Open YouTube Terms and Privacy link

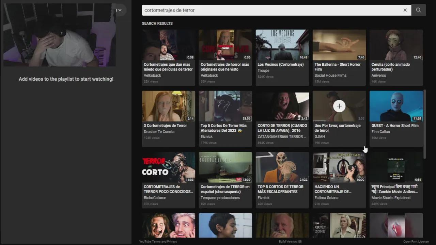point(158,242)
